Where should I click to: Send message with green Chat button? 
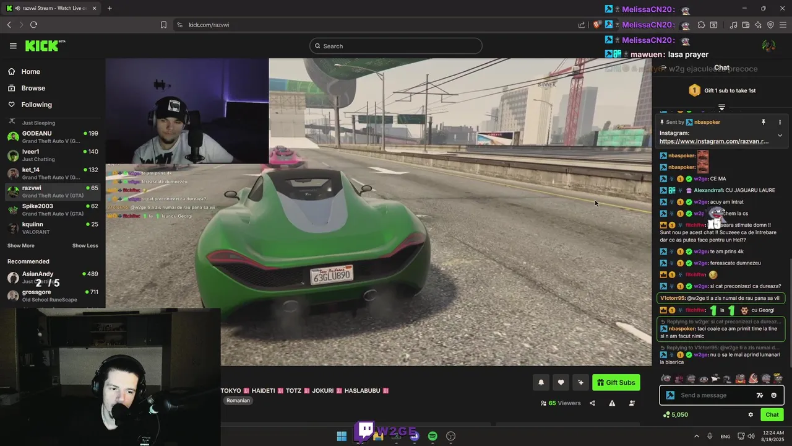coord(772,415)
